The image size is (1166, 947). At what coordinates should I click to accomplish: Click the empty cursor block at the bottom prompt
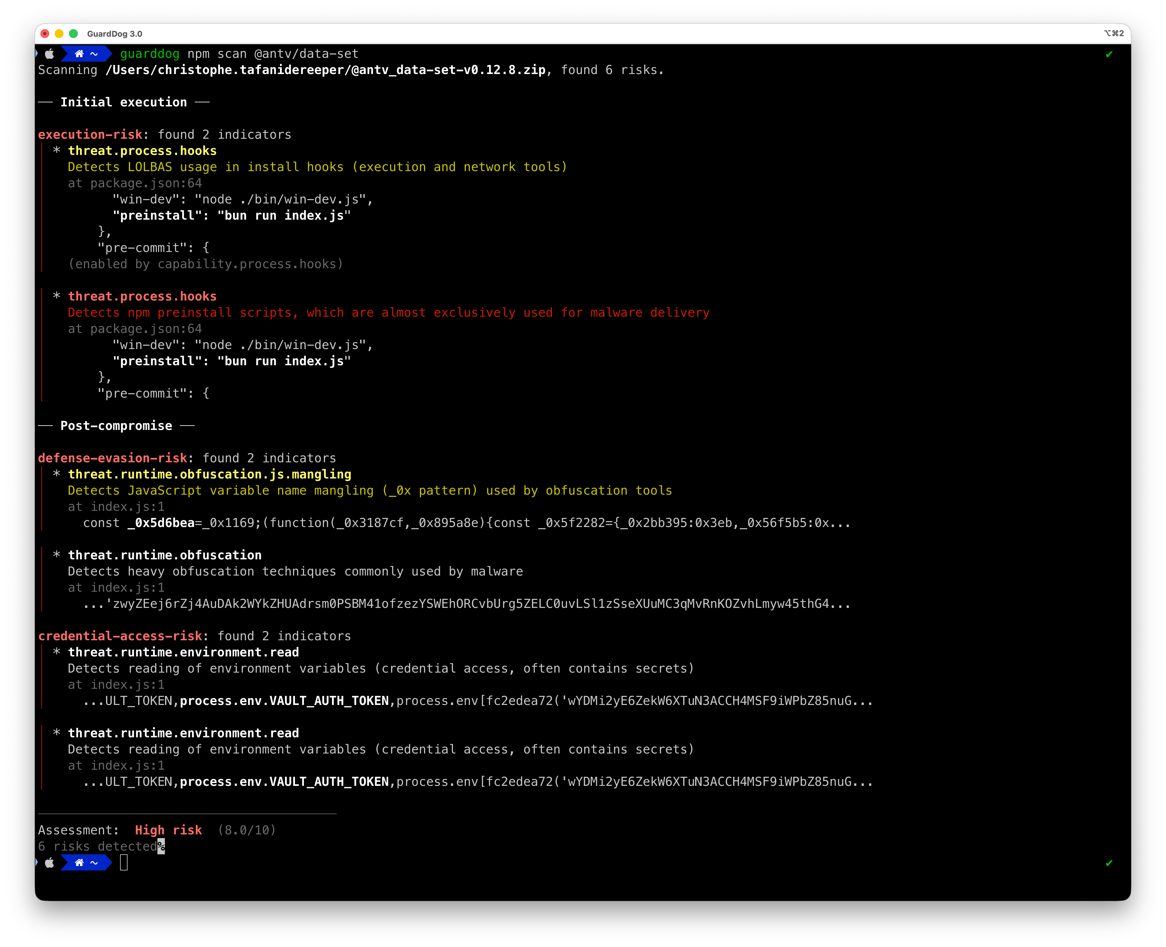[x=124, y=862]
